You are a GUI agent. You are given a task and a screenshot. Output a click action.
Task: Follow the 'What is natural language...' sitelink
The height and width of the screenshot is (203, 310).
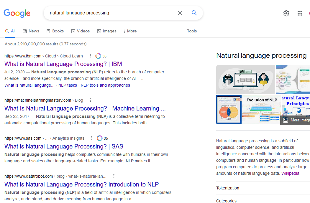[29, 85]
